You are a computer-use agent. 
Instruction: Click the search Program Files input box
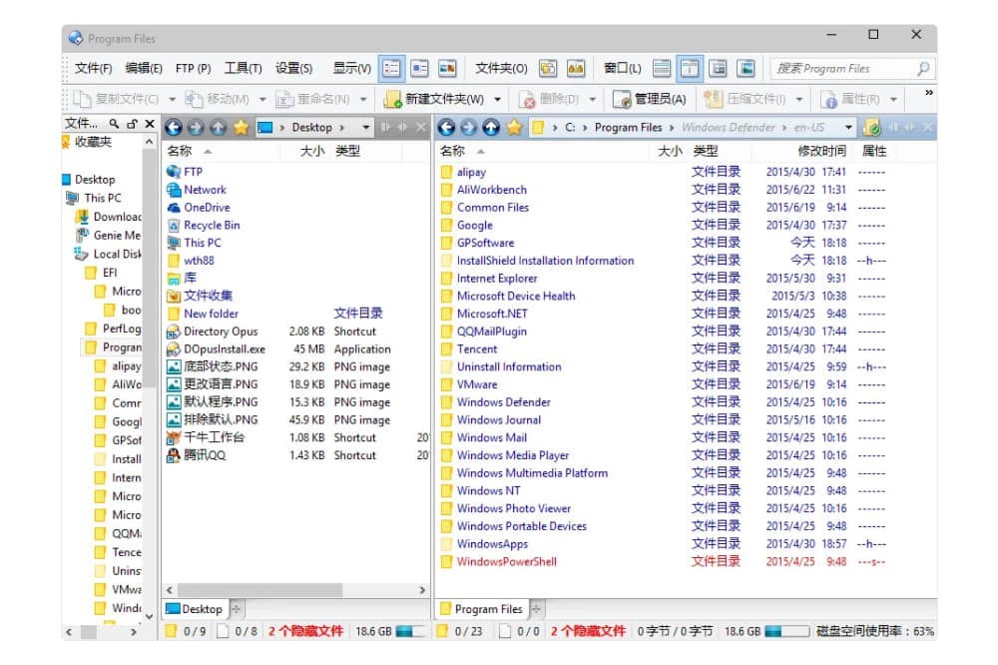(842, 68)
